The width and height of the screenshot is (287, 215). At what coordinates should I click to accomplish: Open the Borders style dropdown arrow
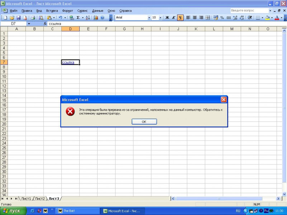point(262,18)
